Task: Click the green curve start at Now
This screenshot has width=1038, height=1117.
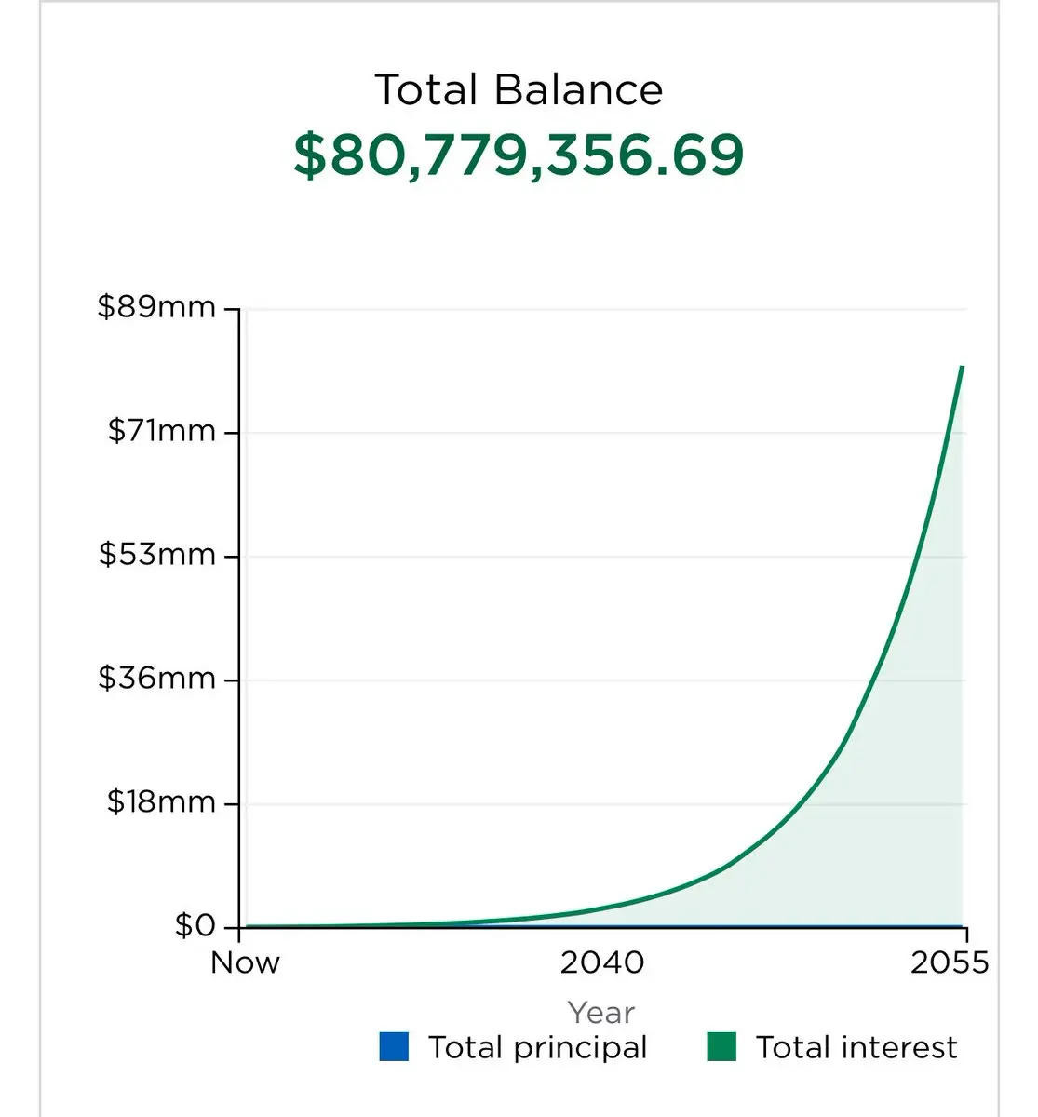Action: click(x=244, y=926)
